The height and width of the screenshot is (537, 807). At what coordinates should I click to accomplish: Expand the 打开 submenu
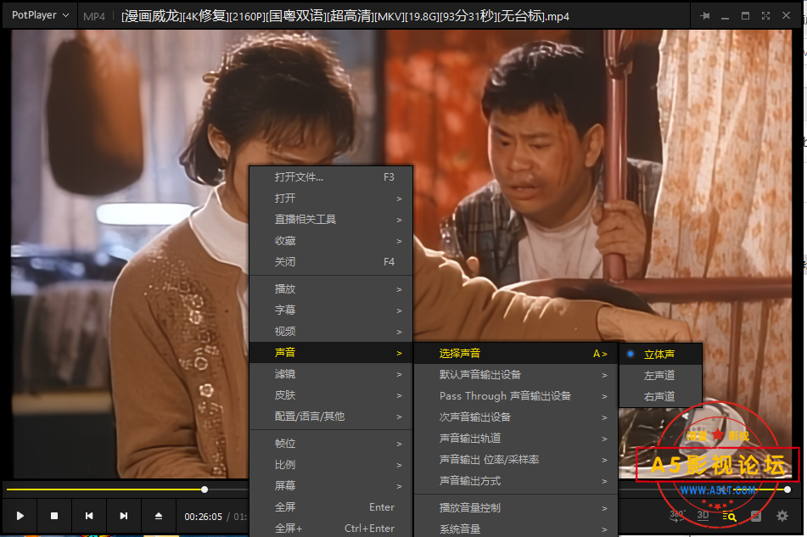click(331, 199)
